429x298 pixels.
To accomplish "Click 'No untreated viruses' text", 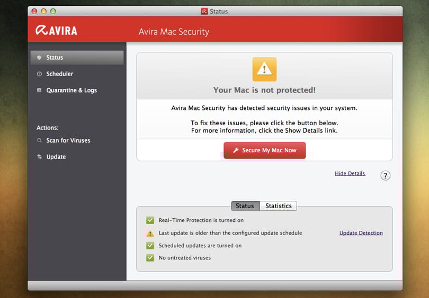I will coord(185,258).
